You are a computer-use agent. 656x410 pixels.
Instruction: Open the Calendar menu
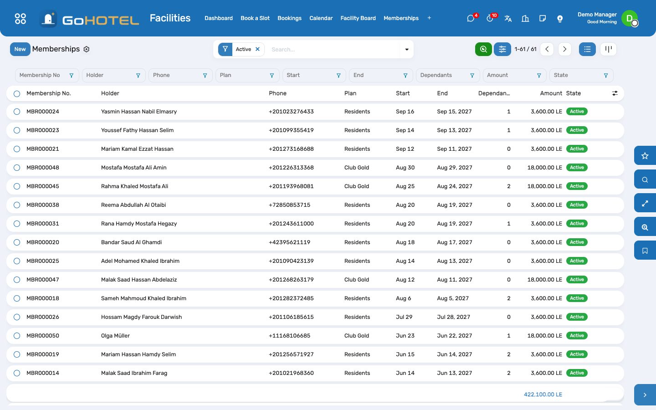pos(321,18)
